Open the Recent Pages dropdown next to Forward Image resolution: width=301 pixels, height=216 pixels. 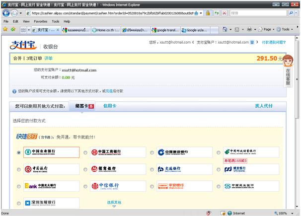click(20, 13)
